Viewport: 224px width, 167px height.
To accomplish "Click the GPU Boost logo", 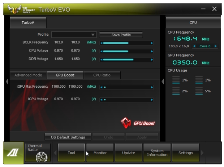I will click(138, 123).
